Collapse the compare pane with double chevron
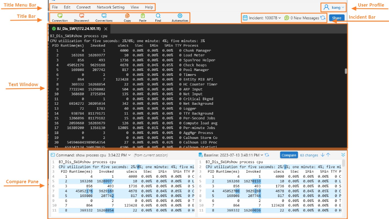 [343, 155]
